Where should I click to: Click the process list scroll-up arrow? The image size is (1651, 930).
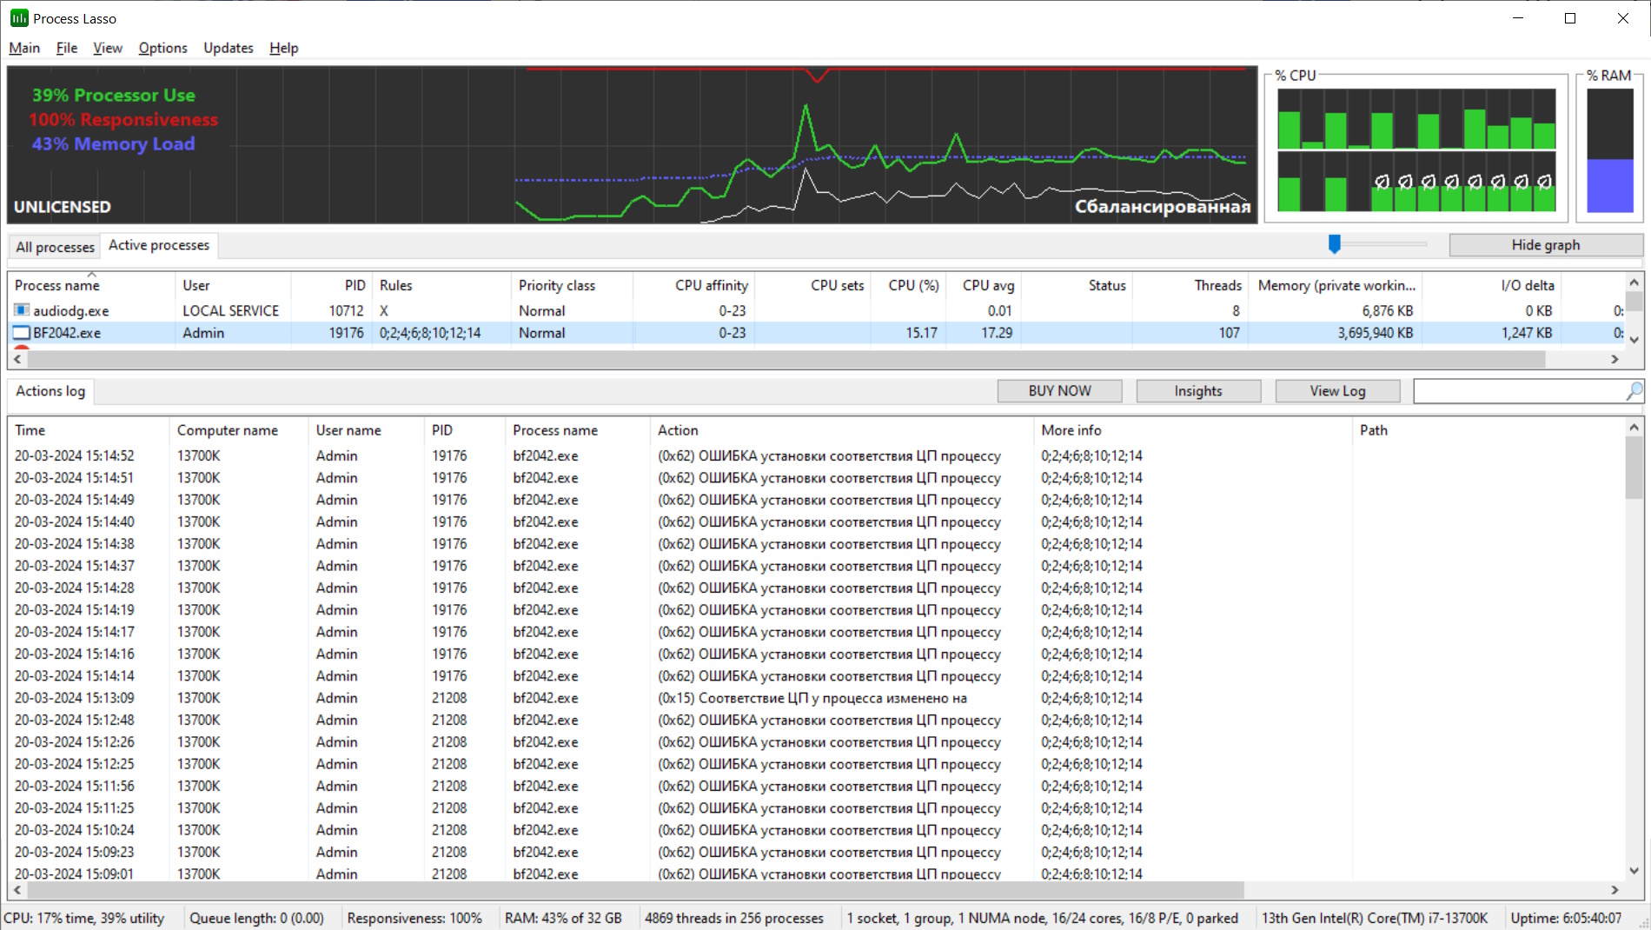coord(1634,282)
